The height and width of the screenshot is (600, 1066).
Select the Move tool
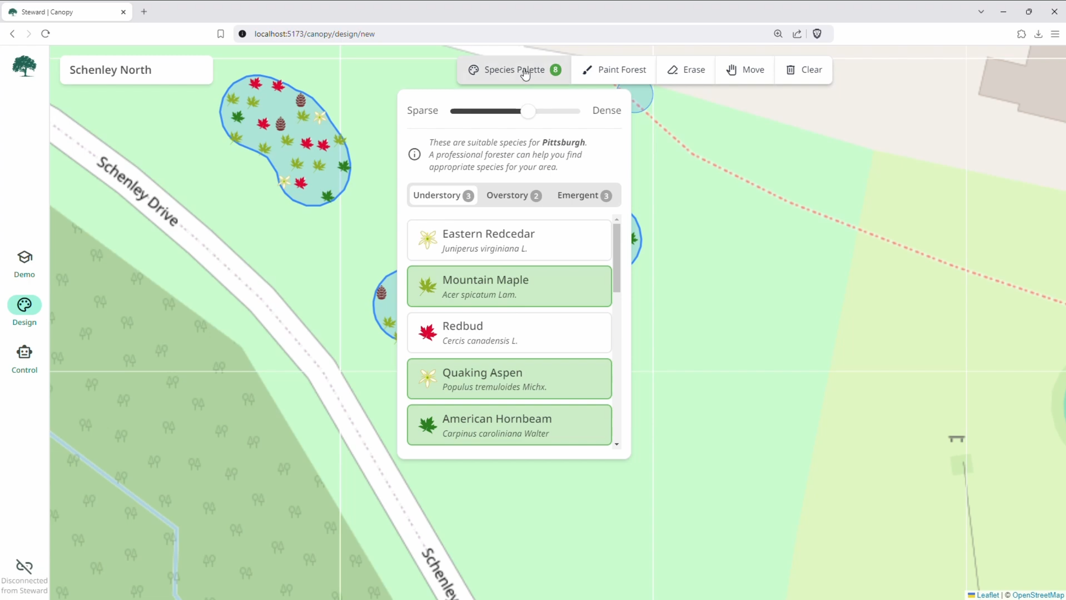click(745, 70)
